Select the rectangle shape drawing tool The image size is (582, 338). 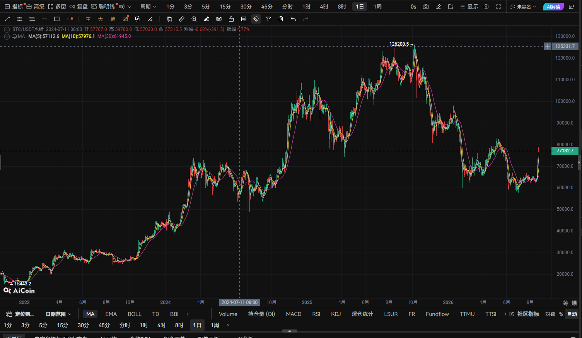57,19
